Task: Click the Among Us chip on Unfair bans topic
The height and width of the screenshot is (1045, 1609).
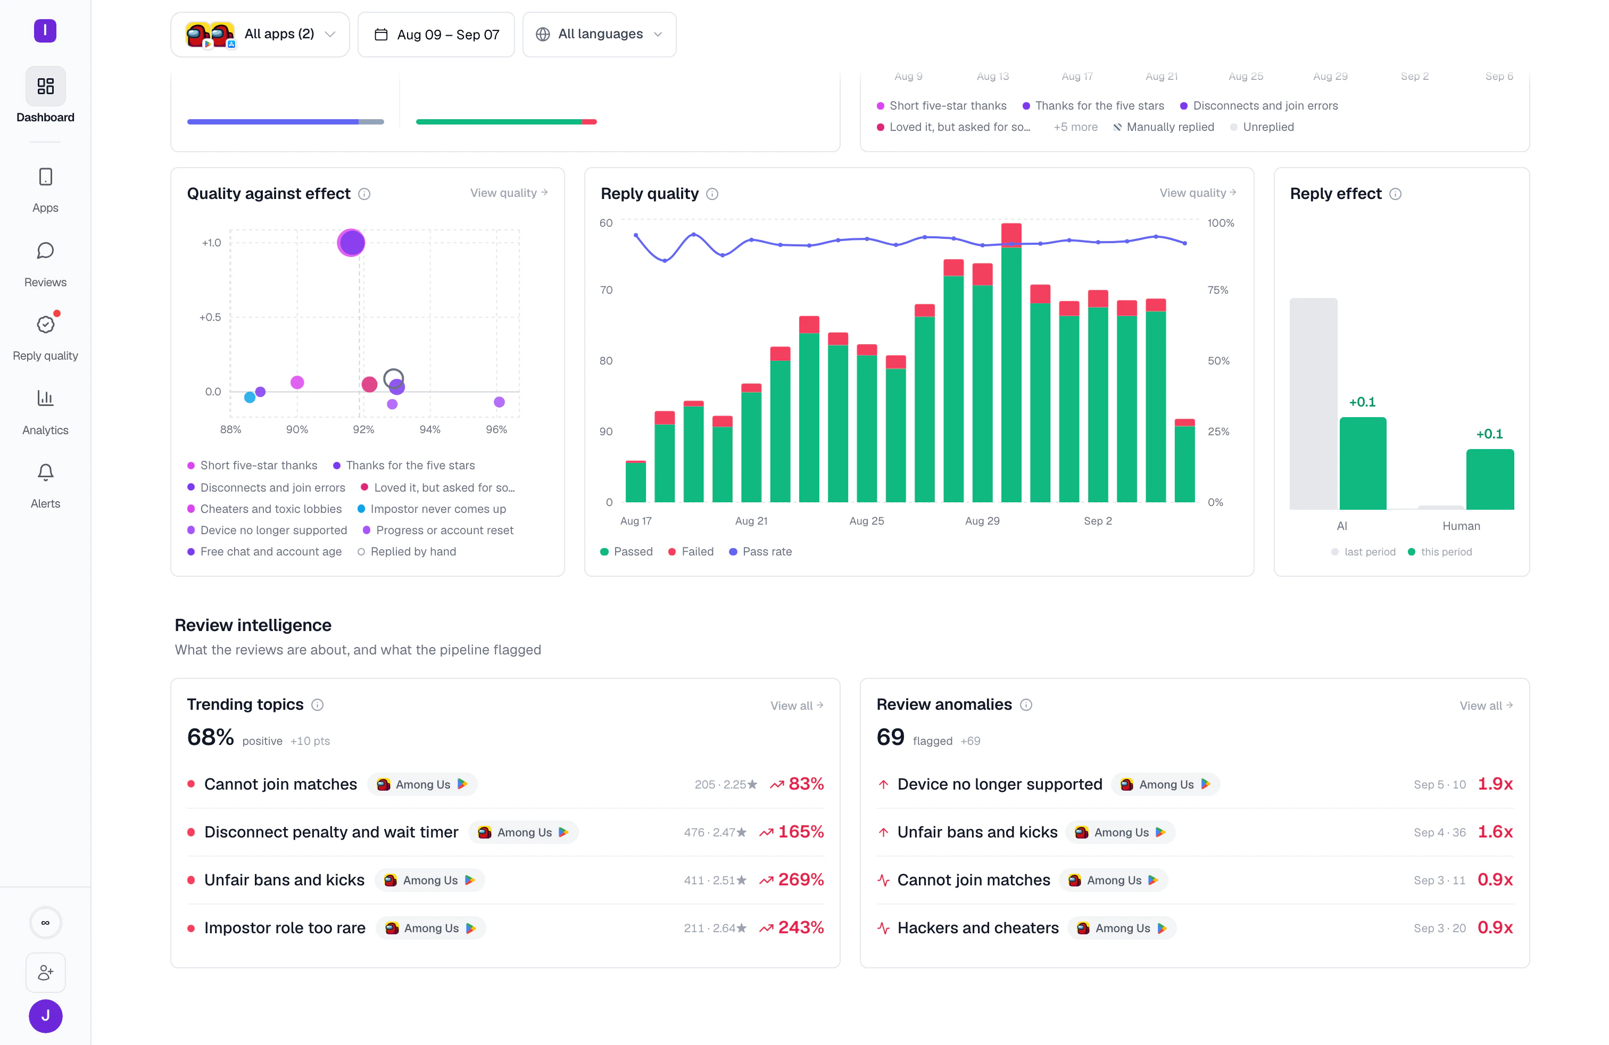Action: point(430,880)
